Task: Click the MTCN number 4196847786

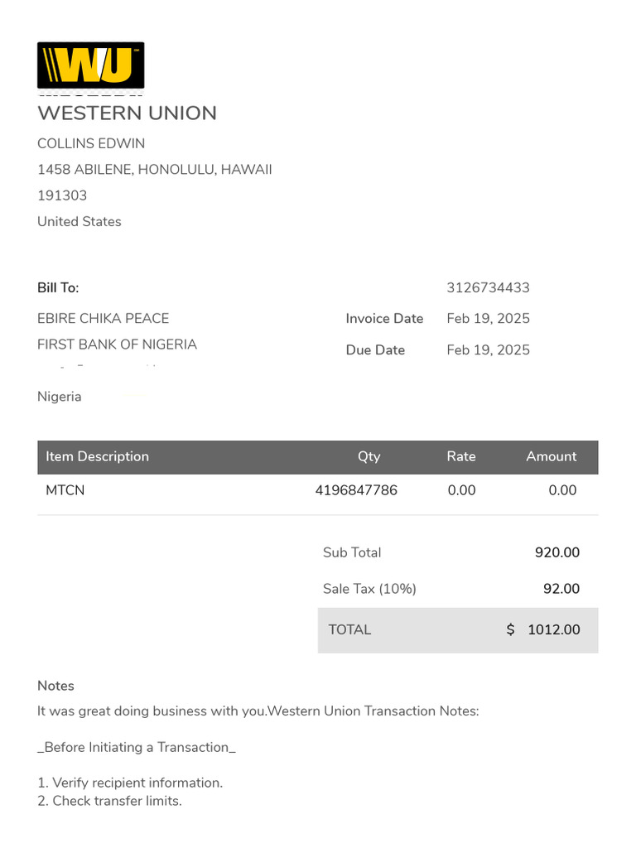Action: point(356,490)
